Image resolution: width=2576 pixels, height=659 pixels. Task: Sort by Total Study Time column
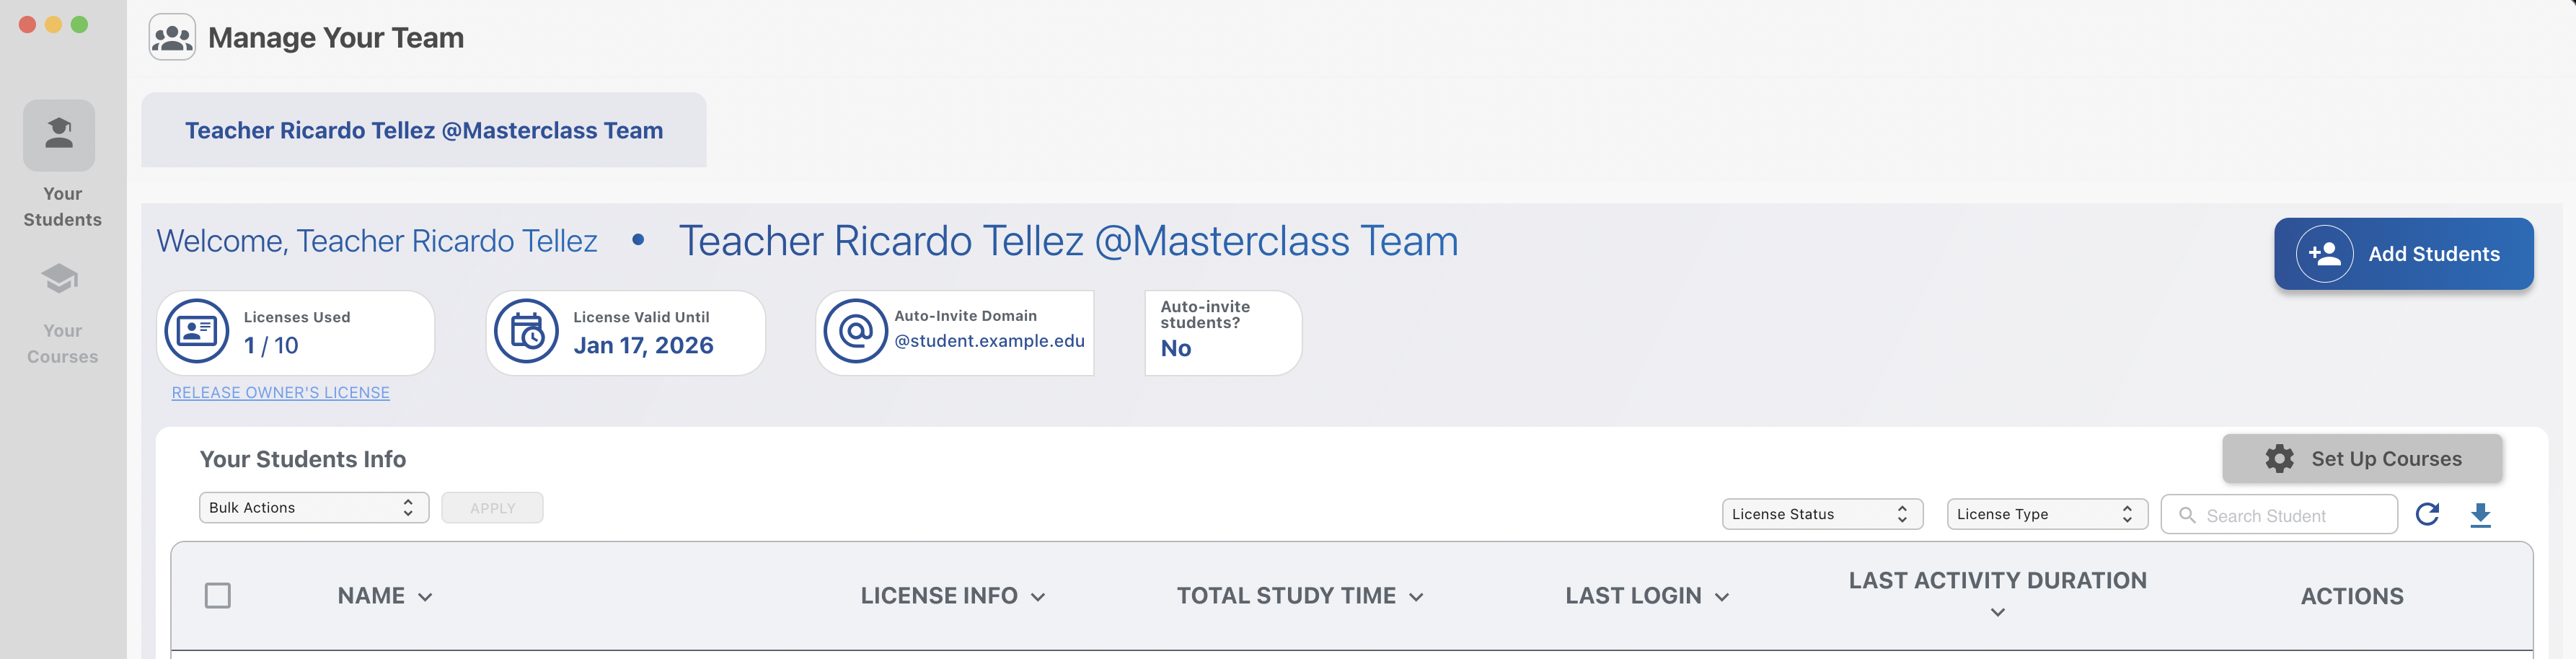coord(1299,596)
